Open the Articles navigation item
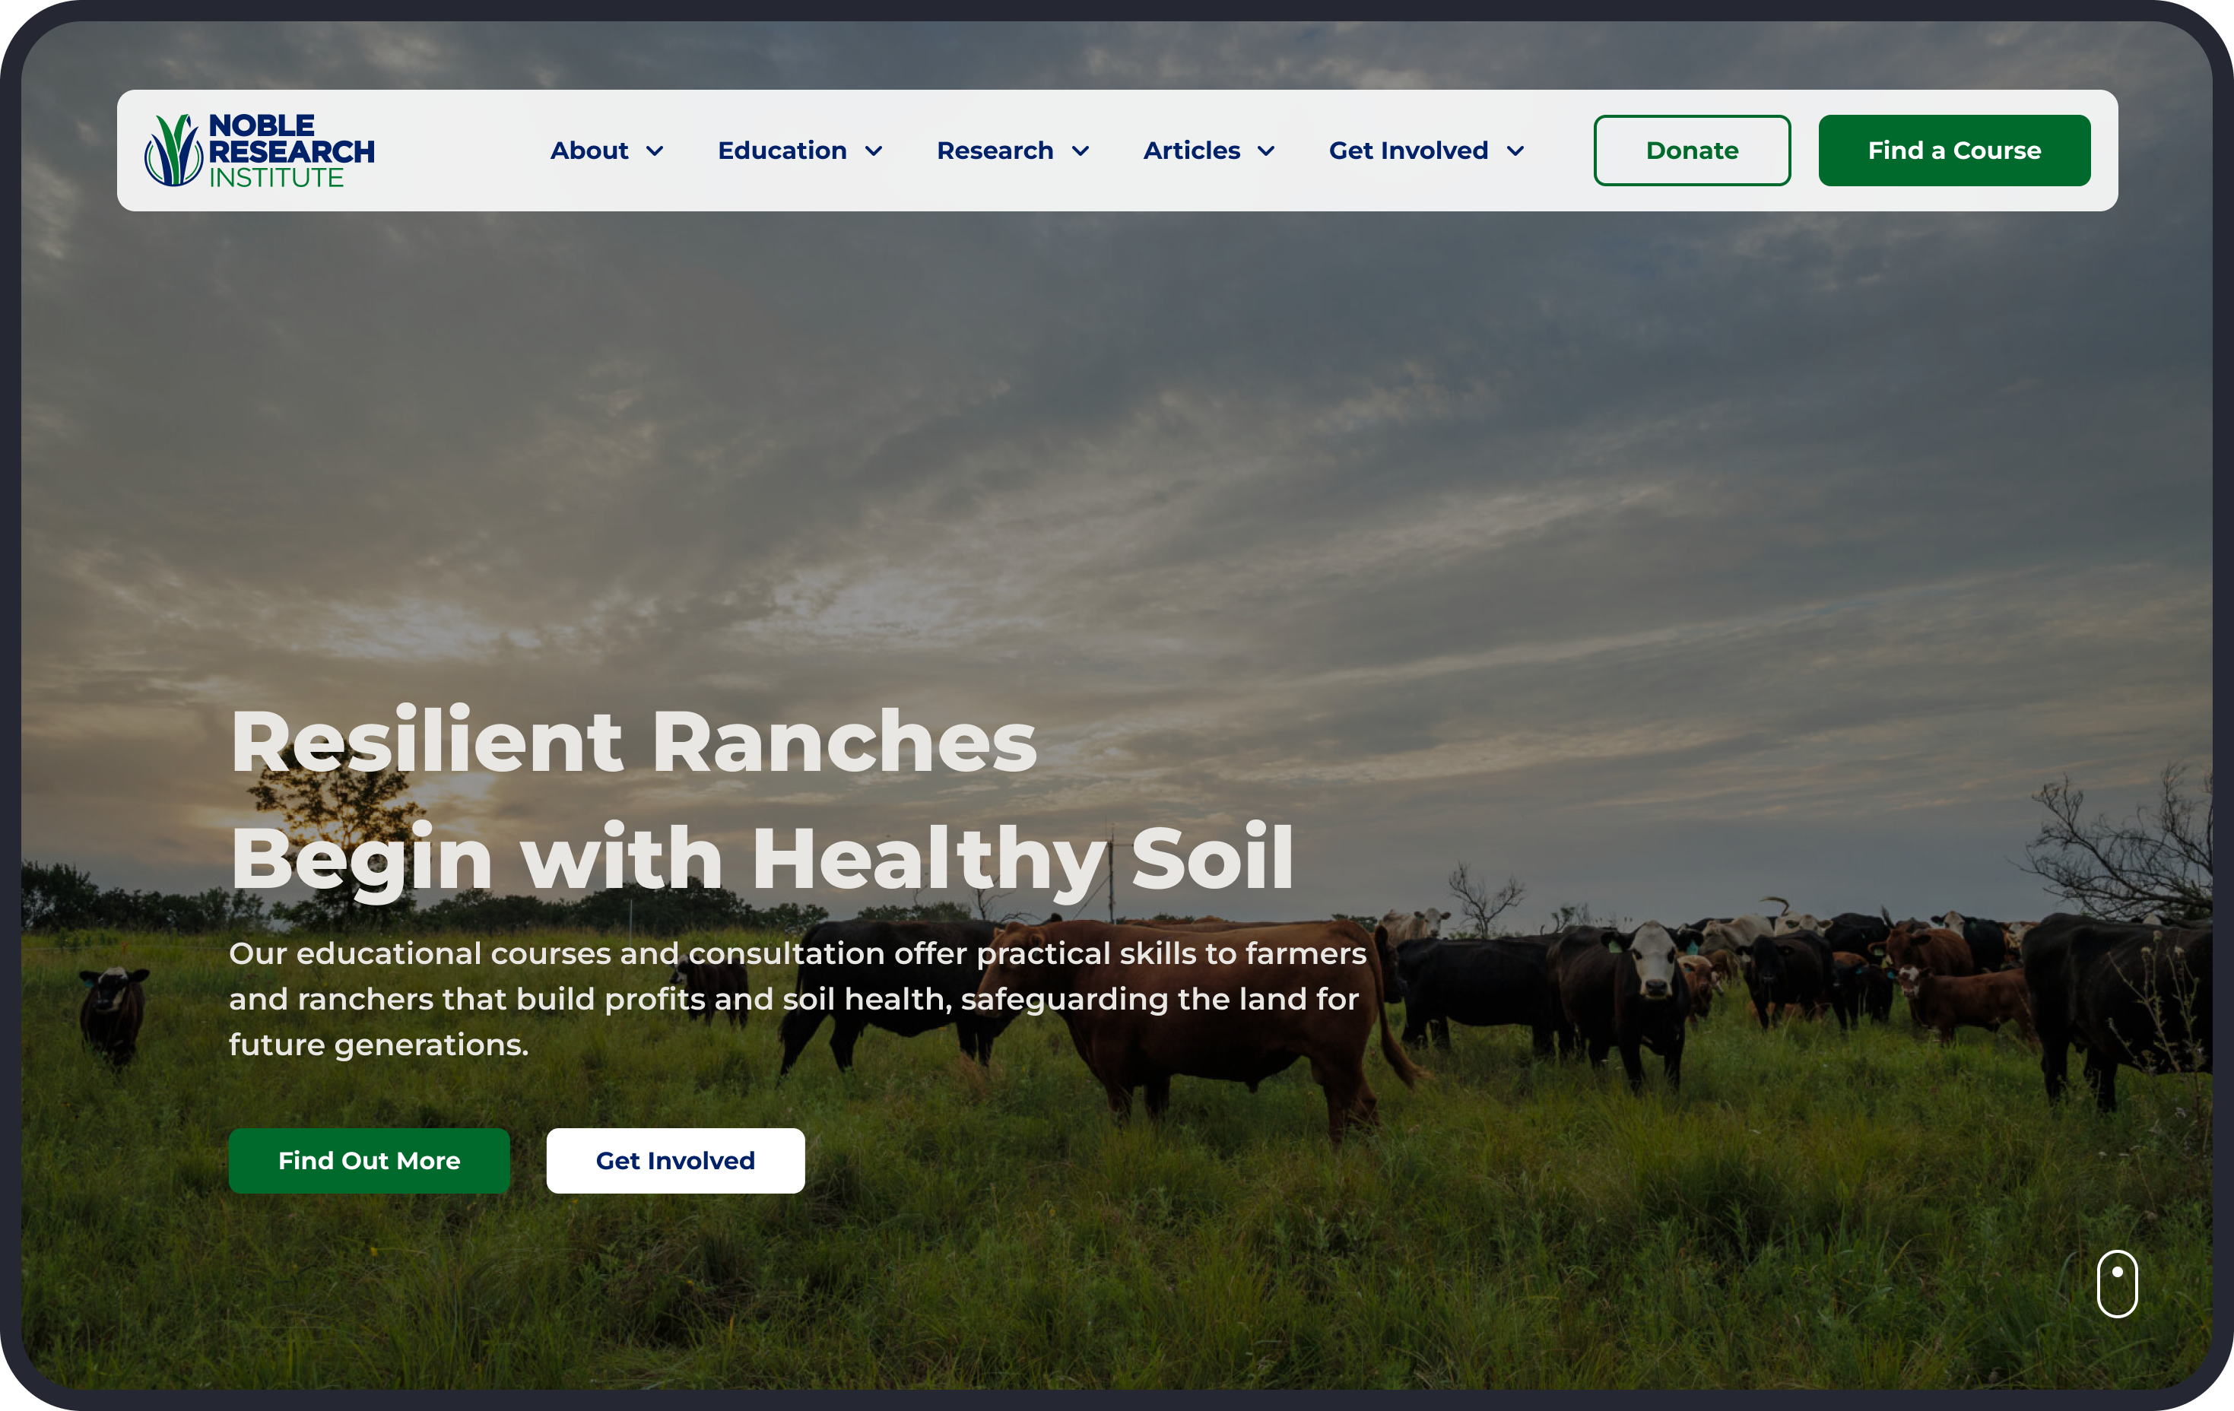Viewport: 2234px width, 1411px height. coord(1192,151)
